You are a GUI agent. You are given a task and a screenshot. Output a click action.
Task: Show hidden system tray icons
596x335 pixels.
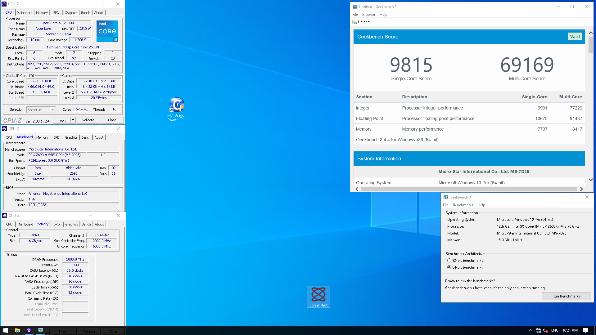coord(531,330)
